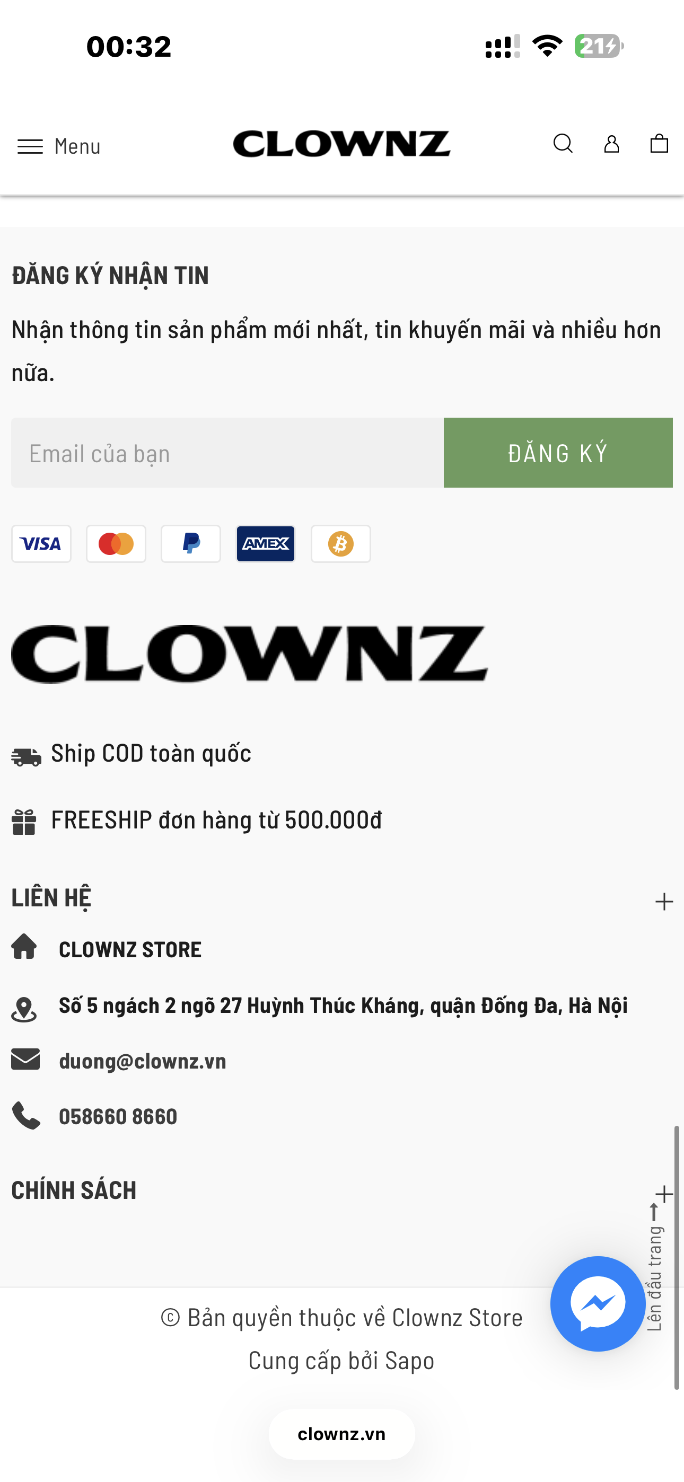
Task: Tap the Mastercard payment icon
Action: coord(116,544)
